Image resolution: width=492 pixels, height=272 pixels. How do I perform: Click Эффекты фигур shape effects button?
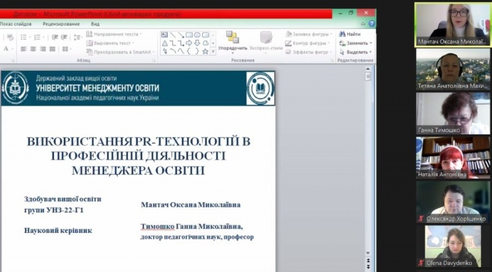pyautogui.click(x=309, y=52)
